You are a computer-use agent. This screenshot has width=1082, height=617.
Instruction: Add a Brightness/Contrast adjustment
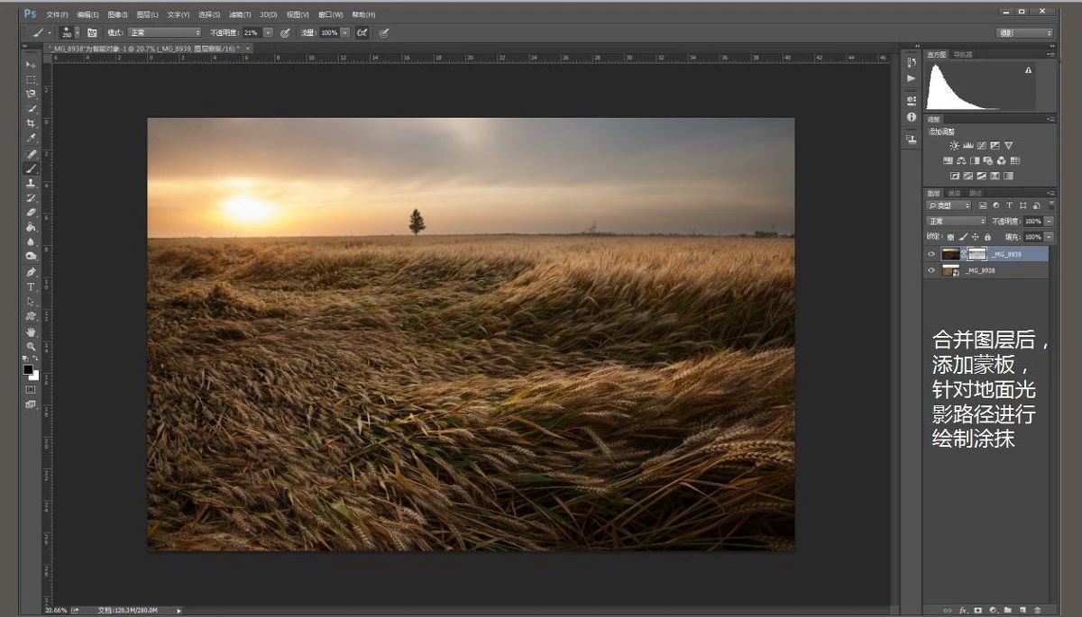(954, 146)
